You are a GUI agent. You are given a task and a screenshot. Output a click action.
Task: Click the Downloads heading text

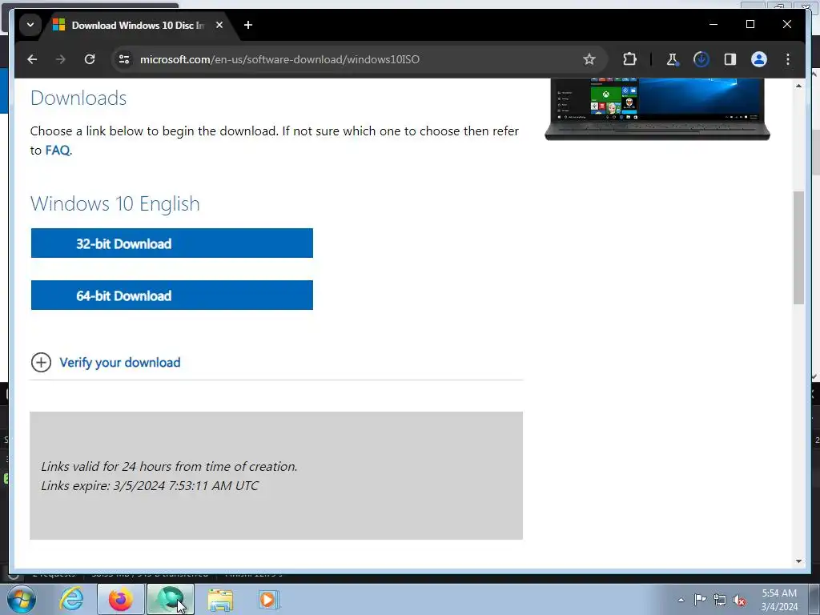(78, 98)
